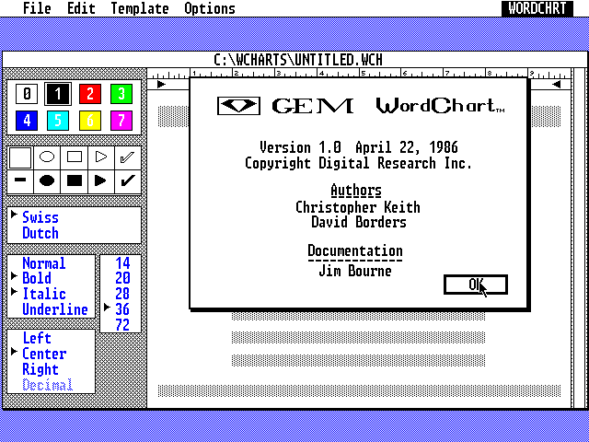The width and height of the screenshot is (589, 442).
Task: Select the Dutch typeface
Action: (40, 233)
